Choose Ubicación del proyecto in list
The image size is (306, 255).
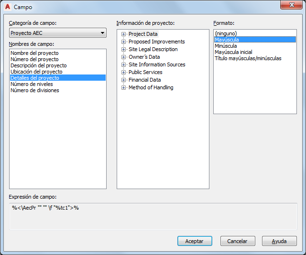(36, 72)
